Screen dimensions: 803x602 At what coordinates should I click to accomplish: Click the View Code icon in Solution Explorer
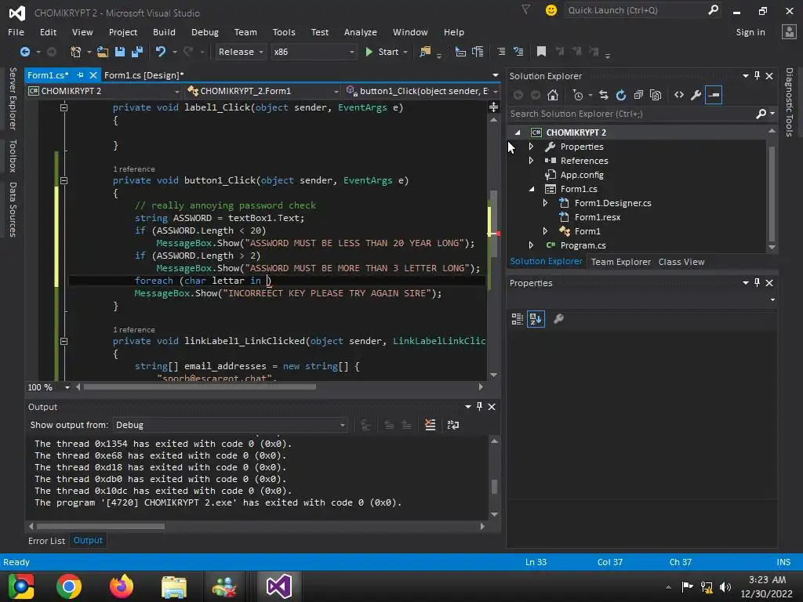[679, 95]
